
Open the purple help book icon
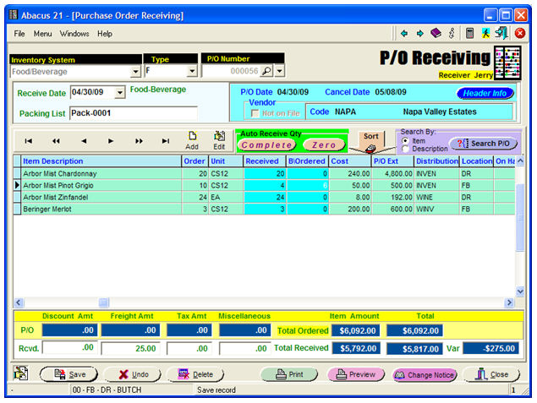(436, 34)
